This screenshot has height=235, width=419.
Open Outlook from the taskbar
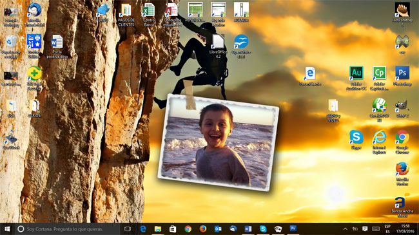tap(218, 229)
